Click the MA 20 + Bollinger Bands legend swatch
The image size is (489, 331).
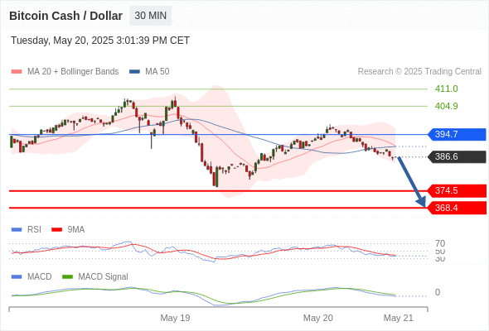17,72
